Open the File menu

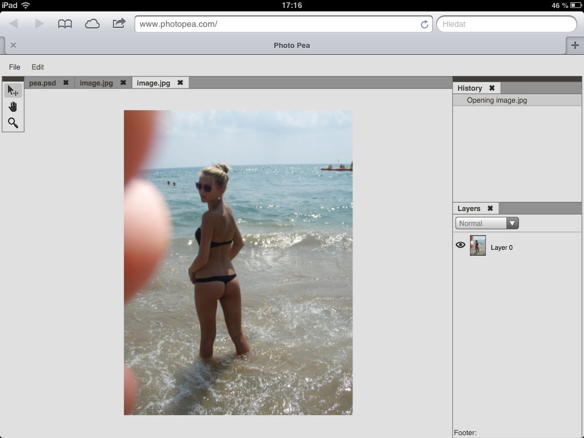[14, 67]
